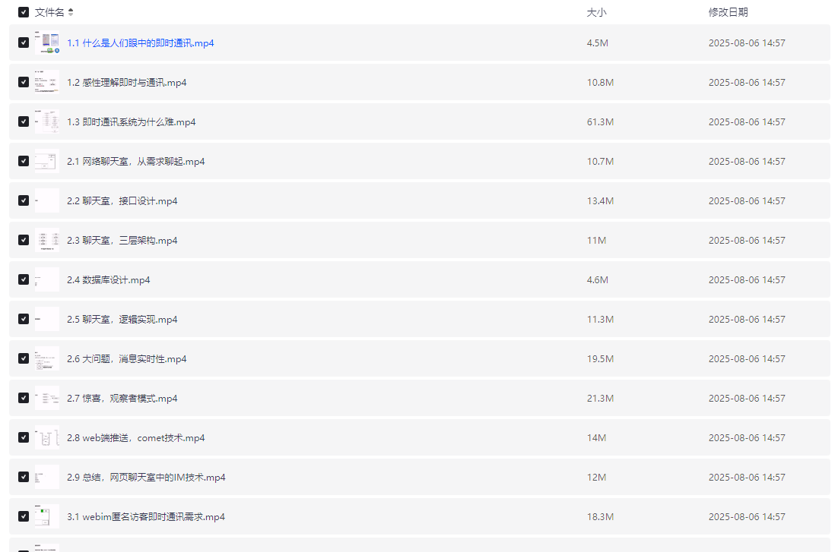This screenshot has width=838, height=552.
Task: Open the file name 2.9 总结，网页聊天室中的IM技术.mp4
Action: [146, 478]
